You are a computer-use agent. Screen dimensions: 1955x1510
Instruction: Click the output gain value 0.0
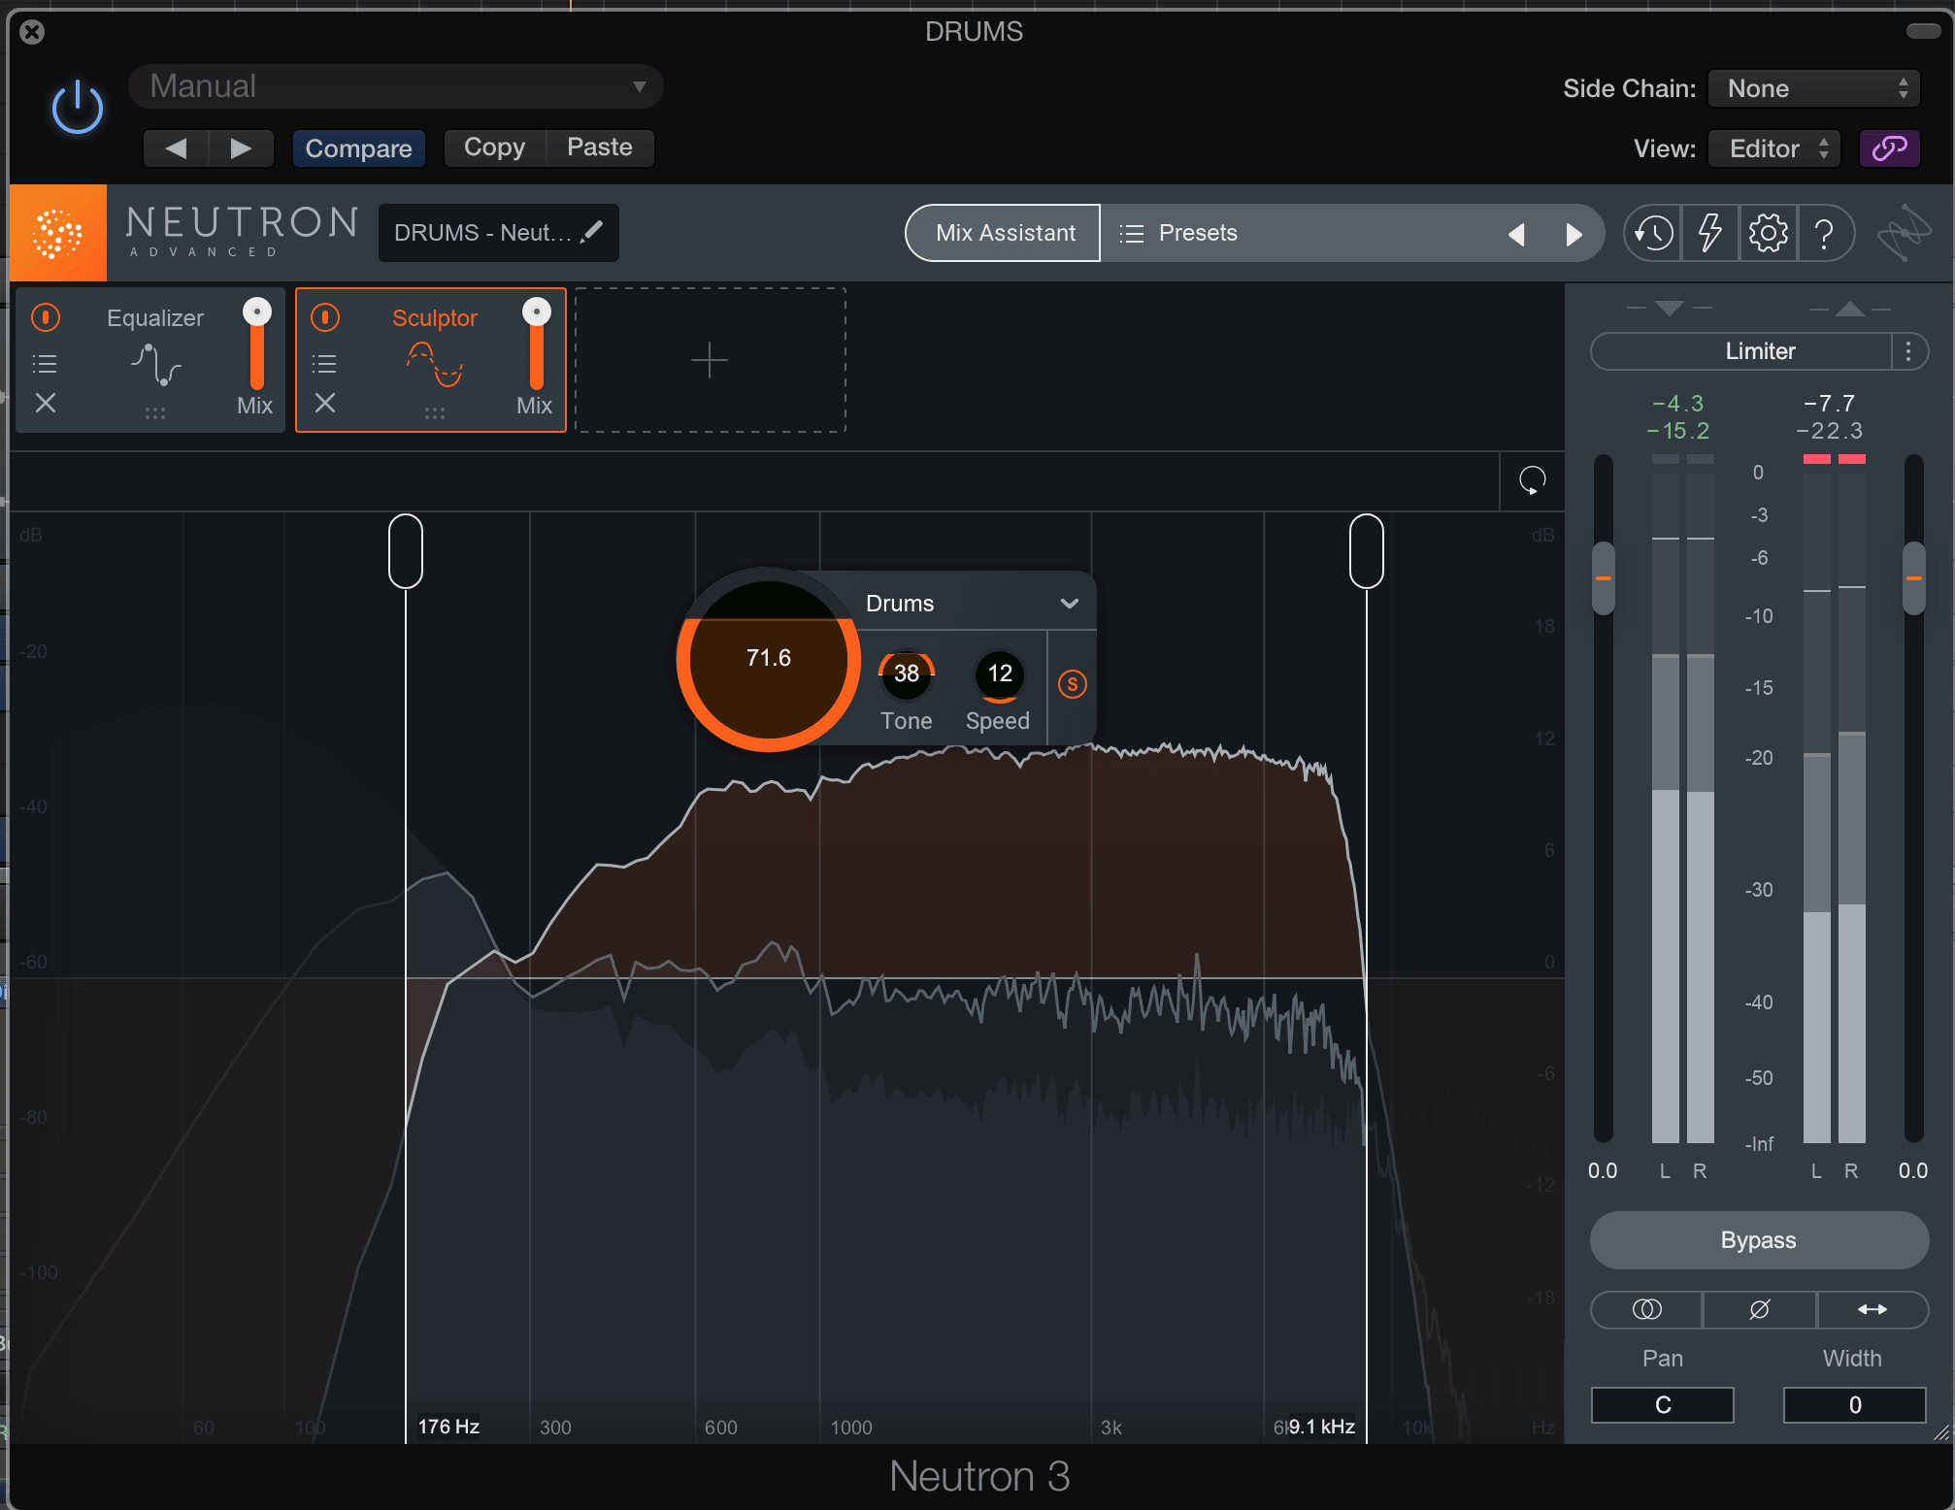pyautogui.click(x=1913, y=1171)
